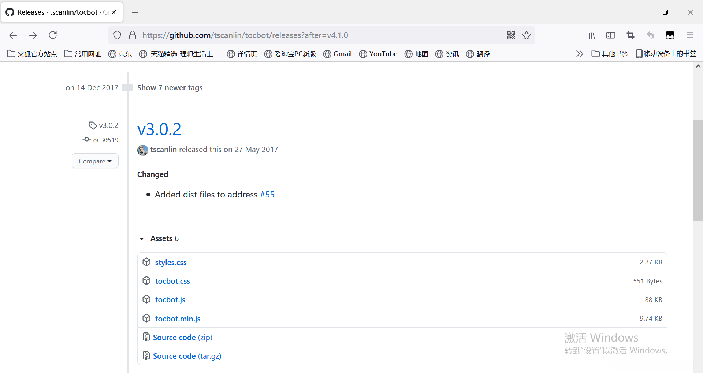Click the package icon beside tocbot.js

point(146,299)
